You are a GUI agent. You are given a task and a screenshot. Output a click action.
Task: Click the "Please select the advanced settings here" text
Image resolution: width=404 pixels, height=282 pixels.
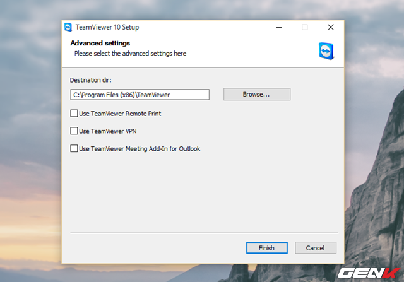[x=130, y=54]
